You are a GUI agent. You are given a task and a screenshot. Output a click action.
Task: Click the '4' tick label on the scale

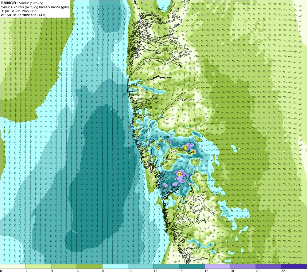point(52,271)
